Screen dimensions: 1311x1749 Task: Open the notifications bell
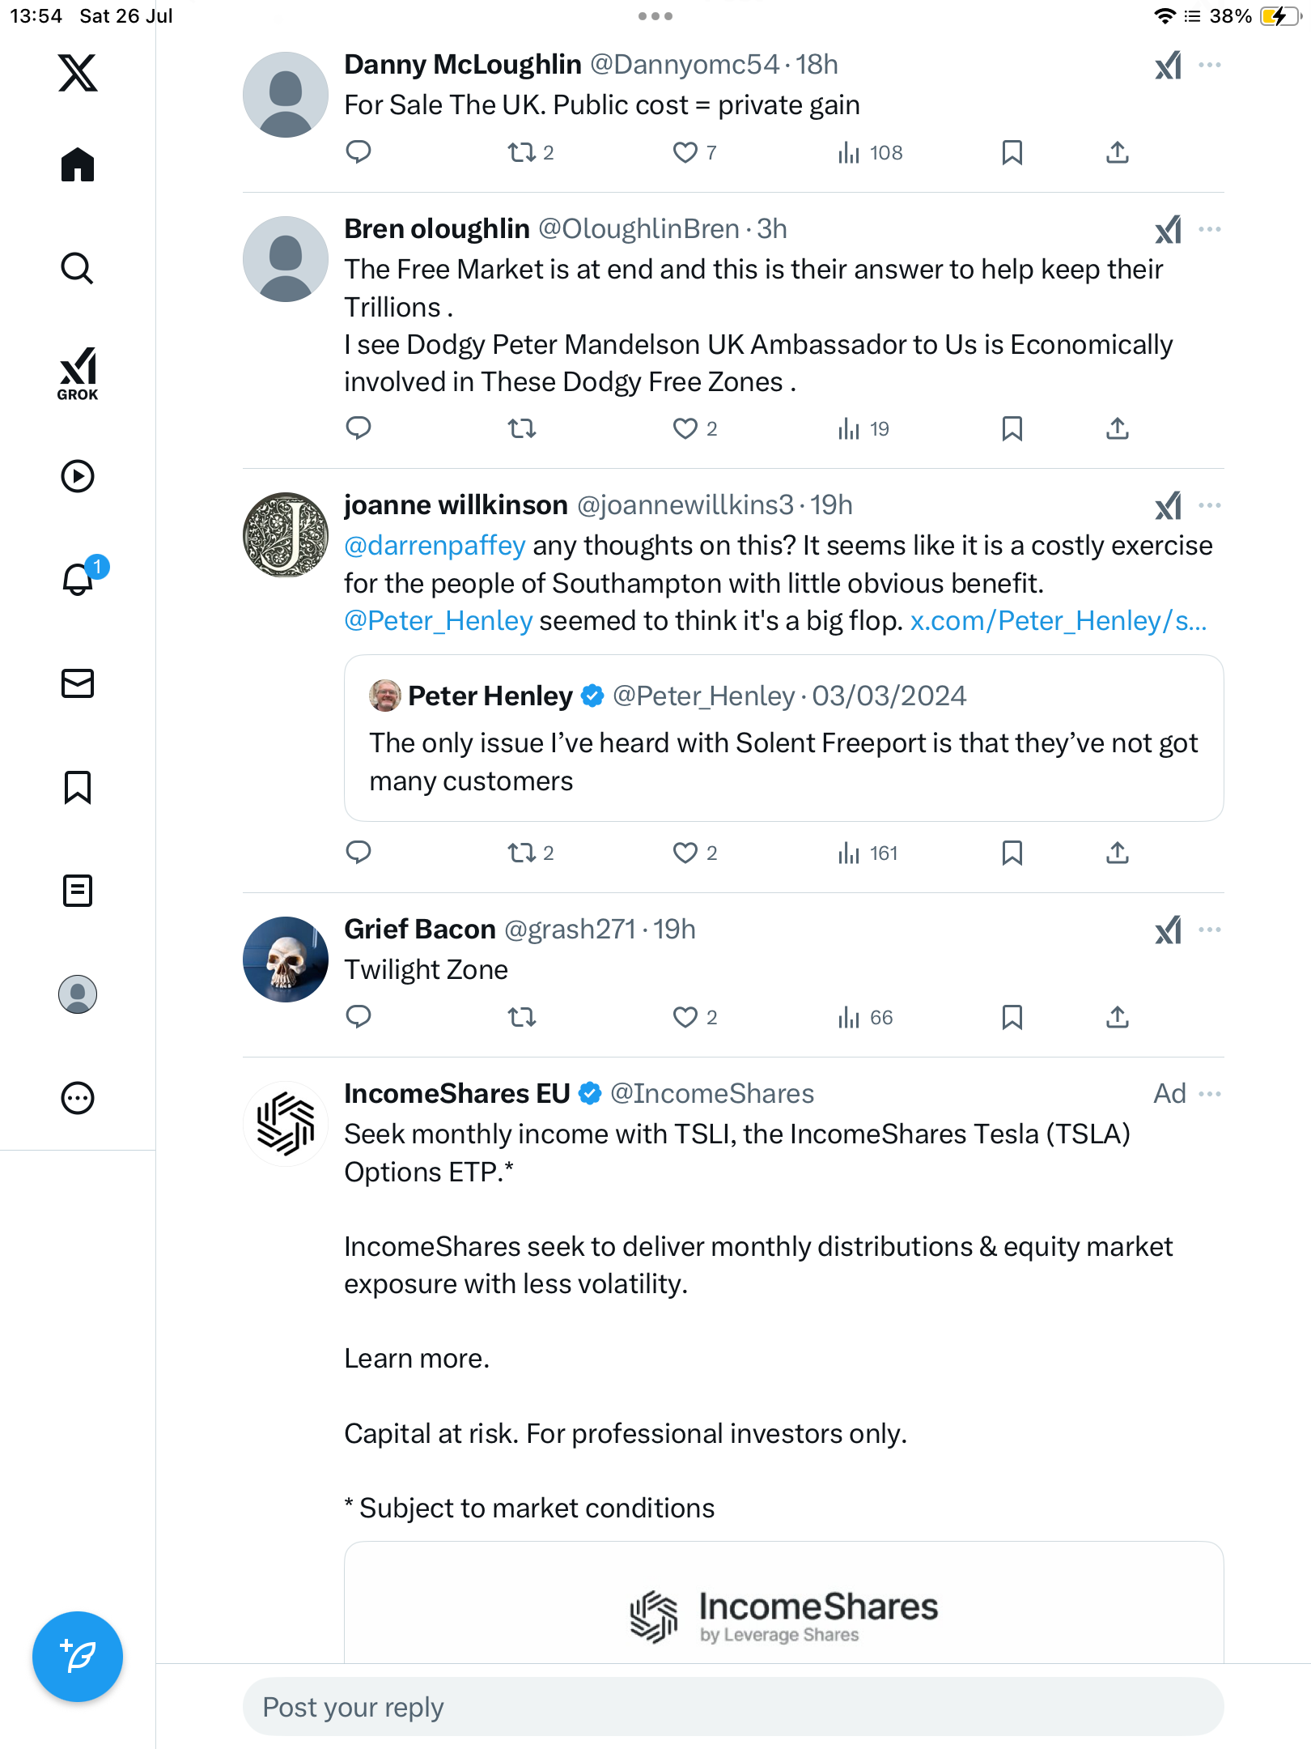point(79,577)
